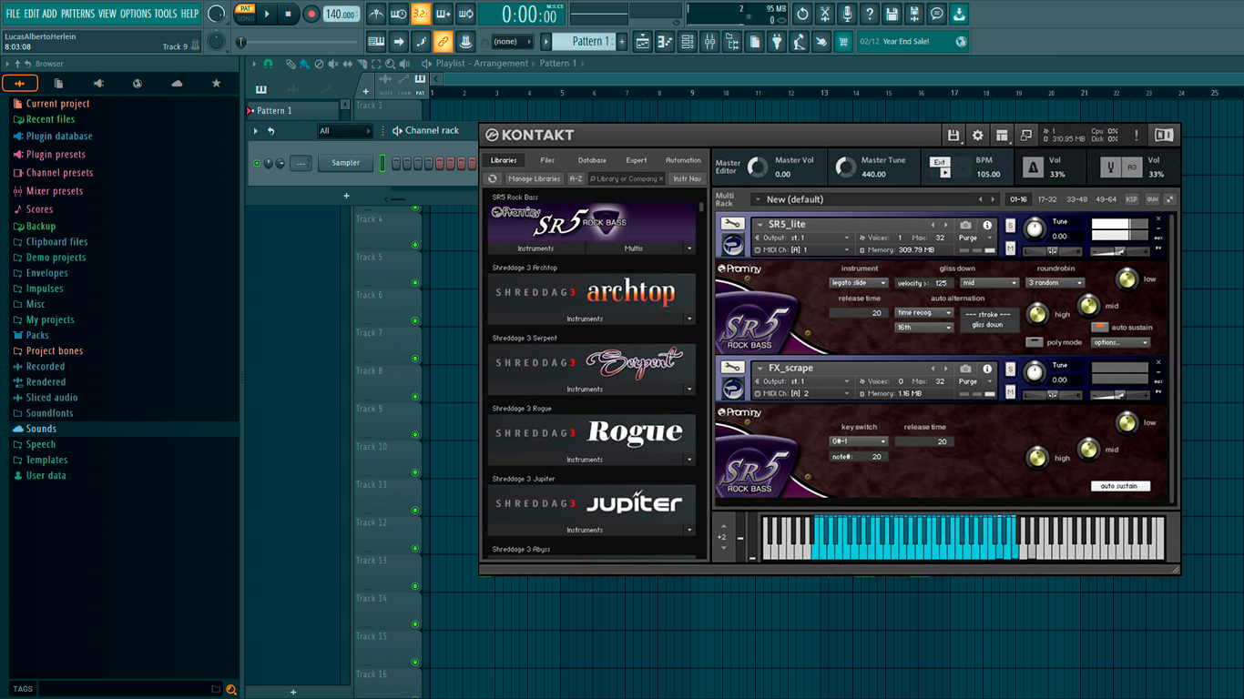Viewport: 1244px width, 699px height.
Task: Click the Sampler channel button
Action: click(346, 163)
